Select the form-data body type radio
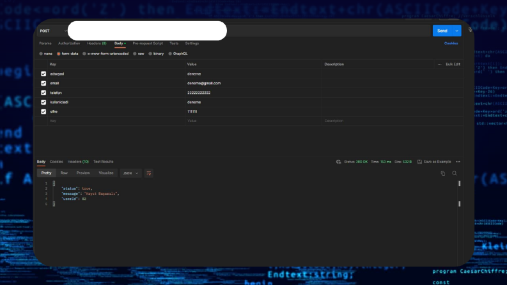 point(59,54)
